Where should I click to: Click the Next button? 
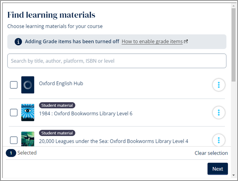coord(218,169)
